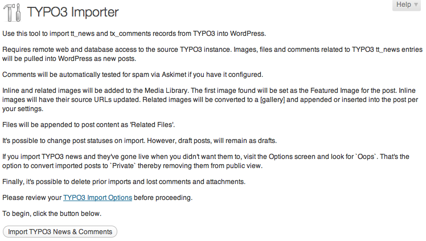Click the 'To begin, click the button below' line
This screenshot has height=241, width=426.
[52, 214]
